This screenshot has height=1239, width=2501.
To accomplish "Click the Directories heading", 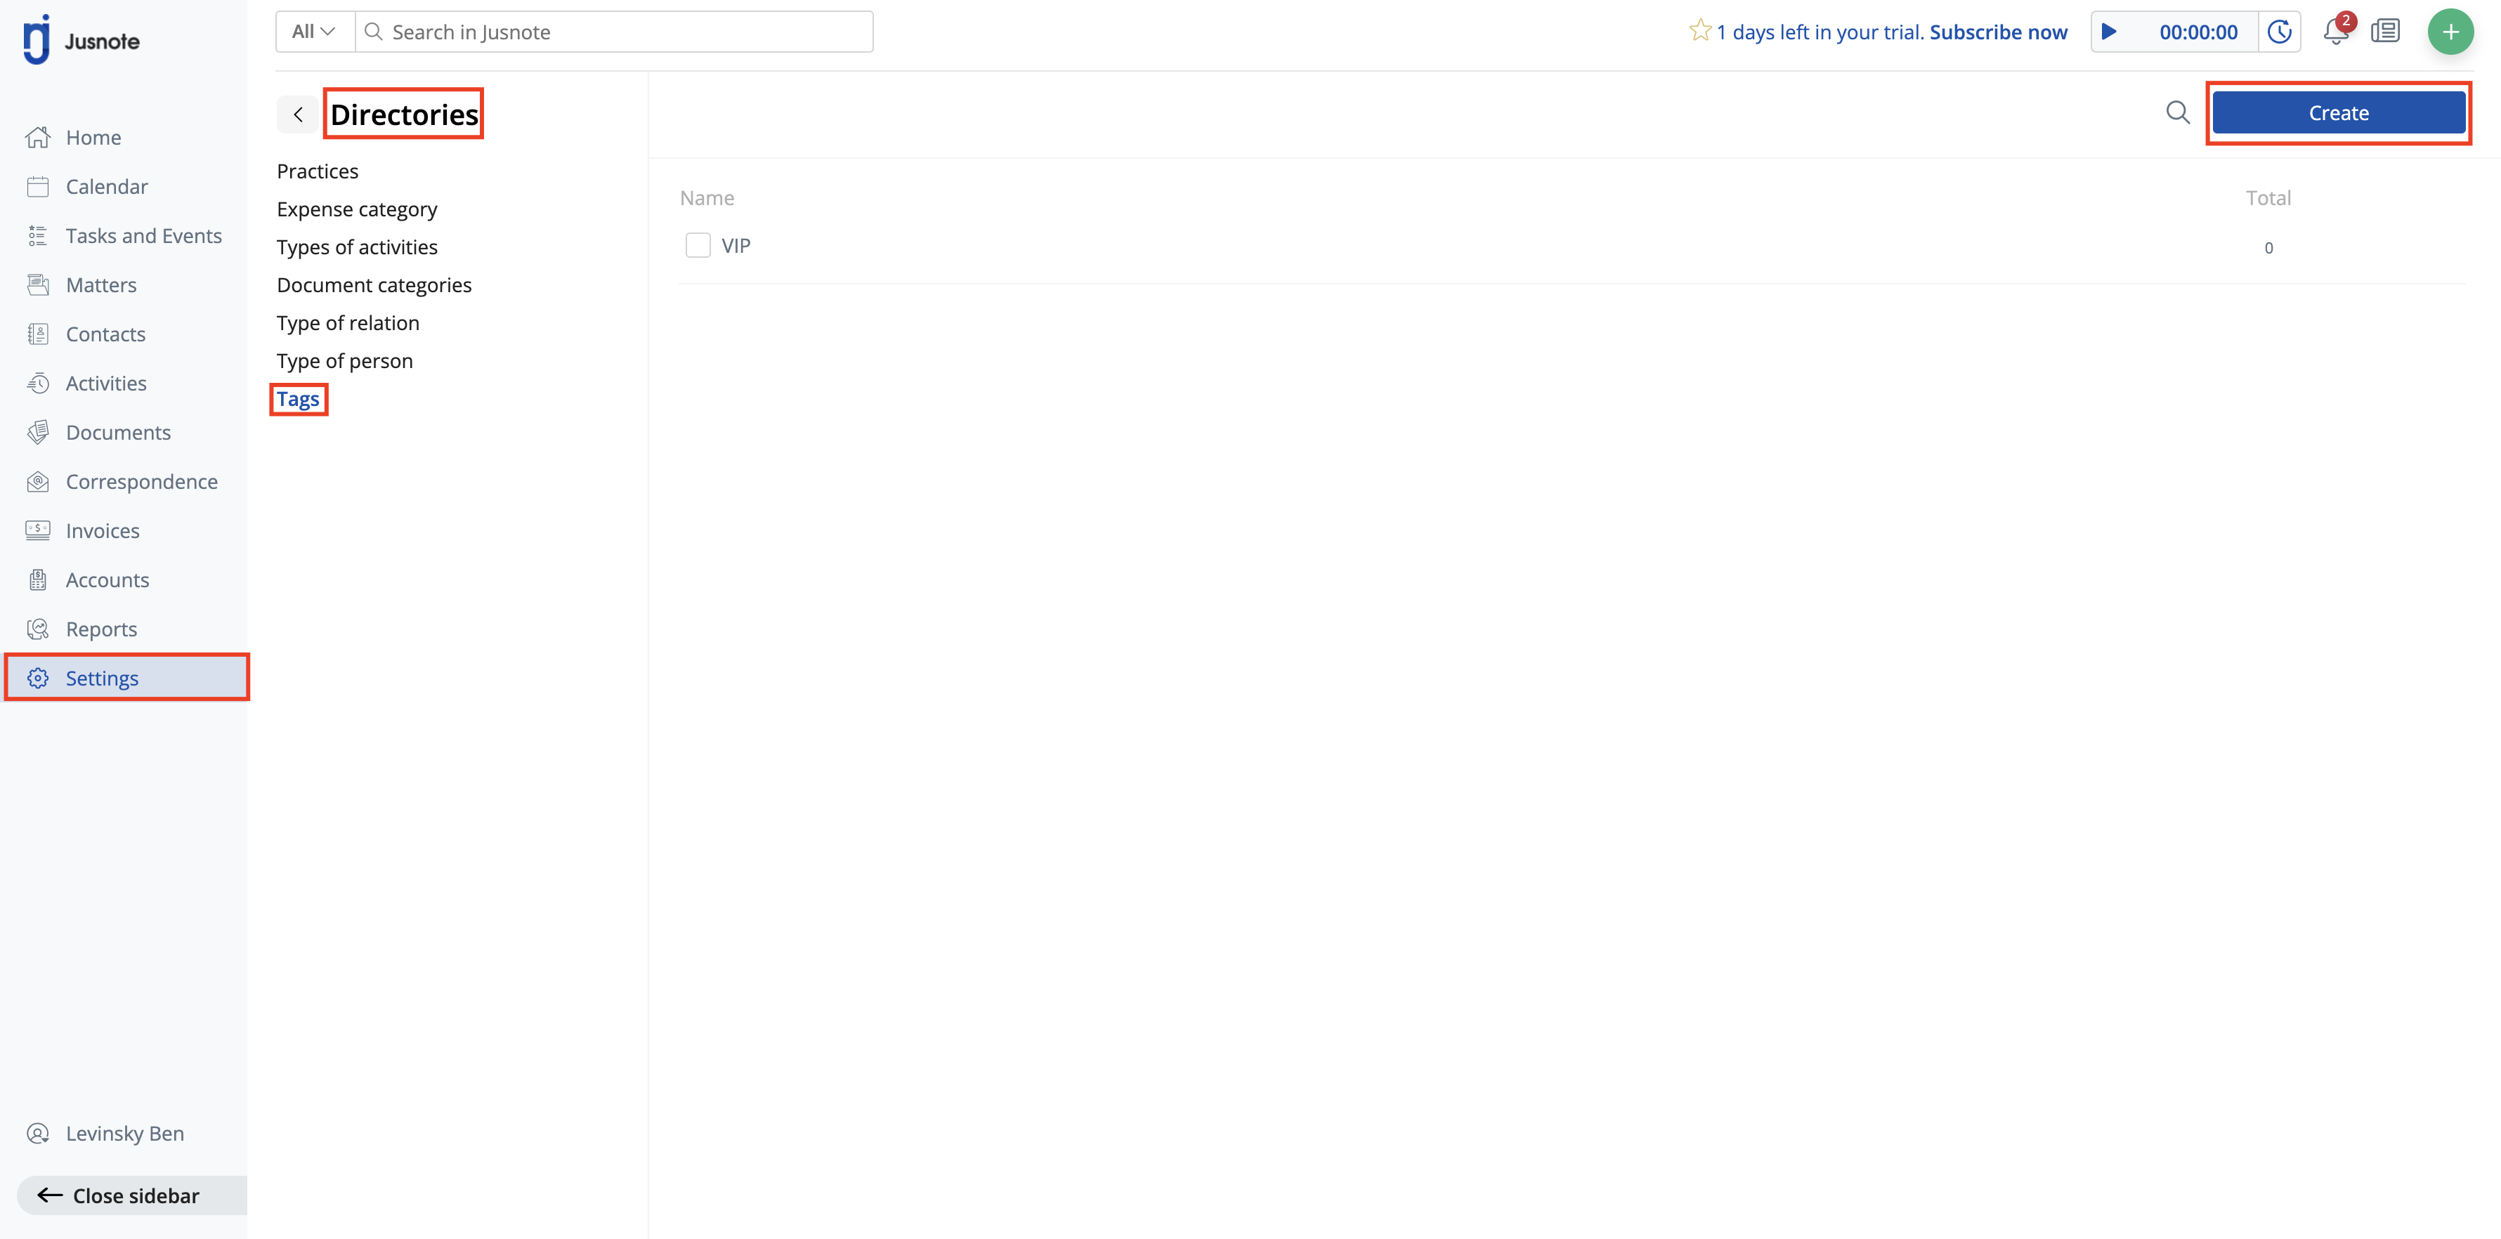I will (404, 114).
